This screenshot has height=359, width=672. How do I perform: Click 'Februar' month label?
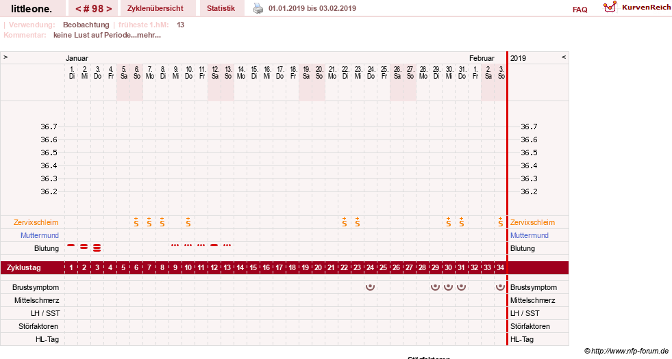pos(482,58)
